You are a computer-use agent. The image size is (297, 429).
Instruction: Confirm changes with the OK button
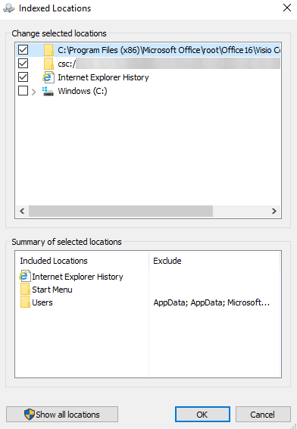point(202,415)
